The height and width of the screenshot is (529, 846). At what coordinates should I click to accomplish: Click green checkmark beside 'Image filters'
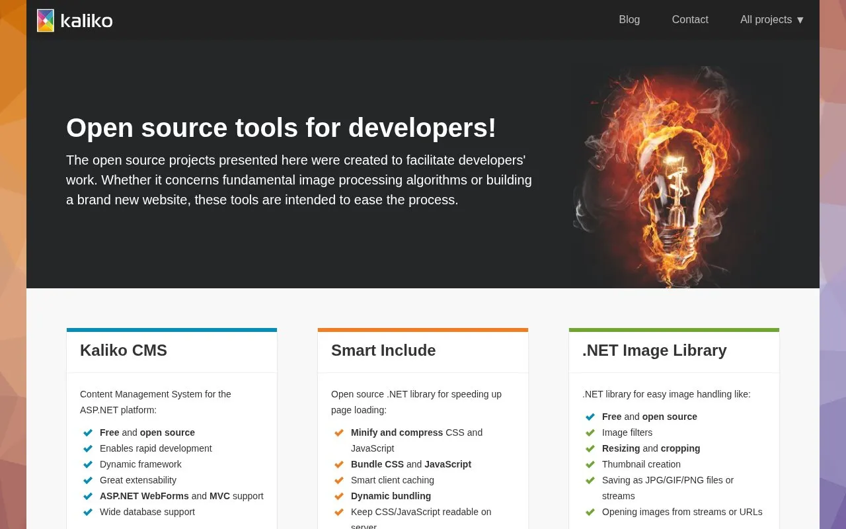point(590,432)
